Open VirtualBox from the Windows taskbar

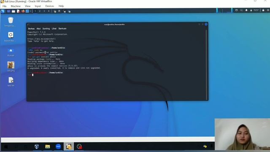pos(37,147)
